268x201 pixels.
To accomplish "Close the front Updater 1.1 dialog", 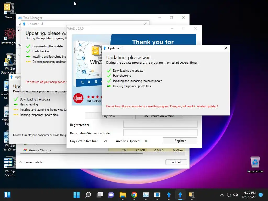I will click(226, 48).
